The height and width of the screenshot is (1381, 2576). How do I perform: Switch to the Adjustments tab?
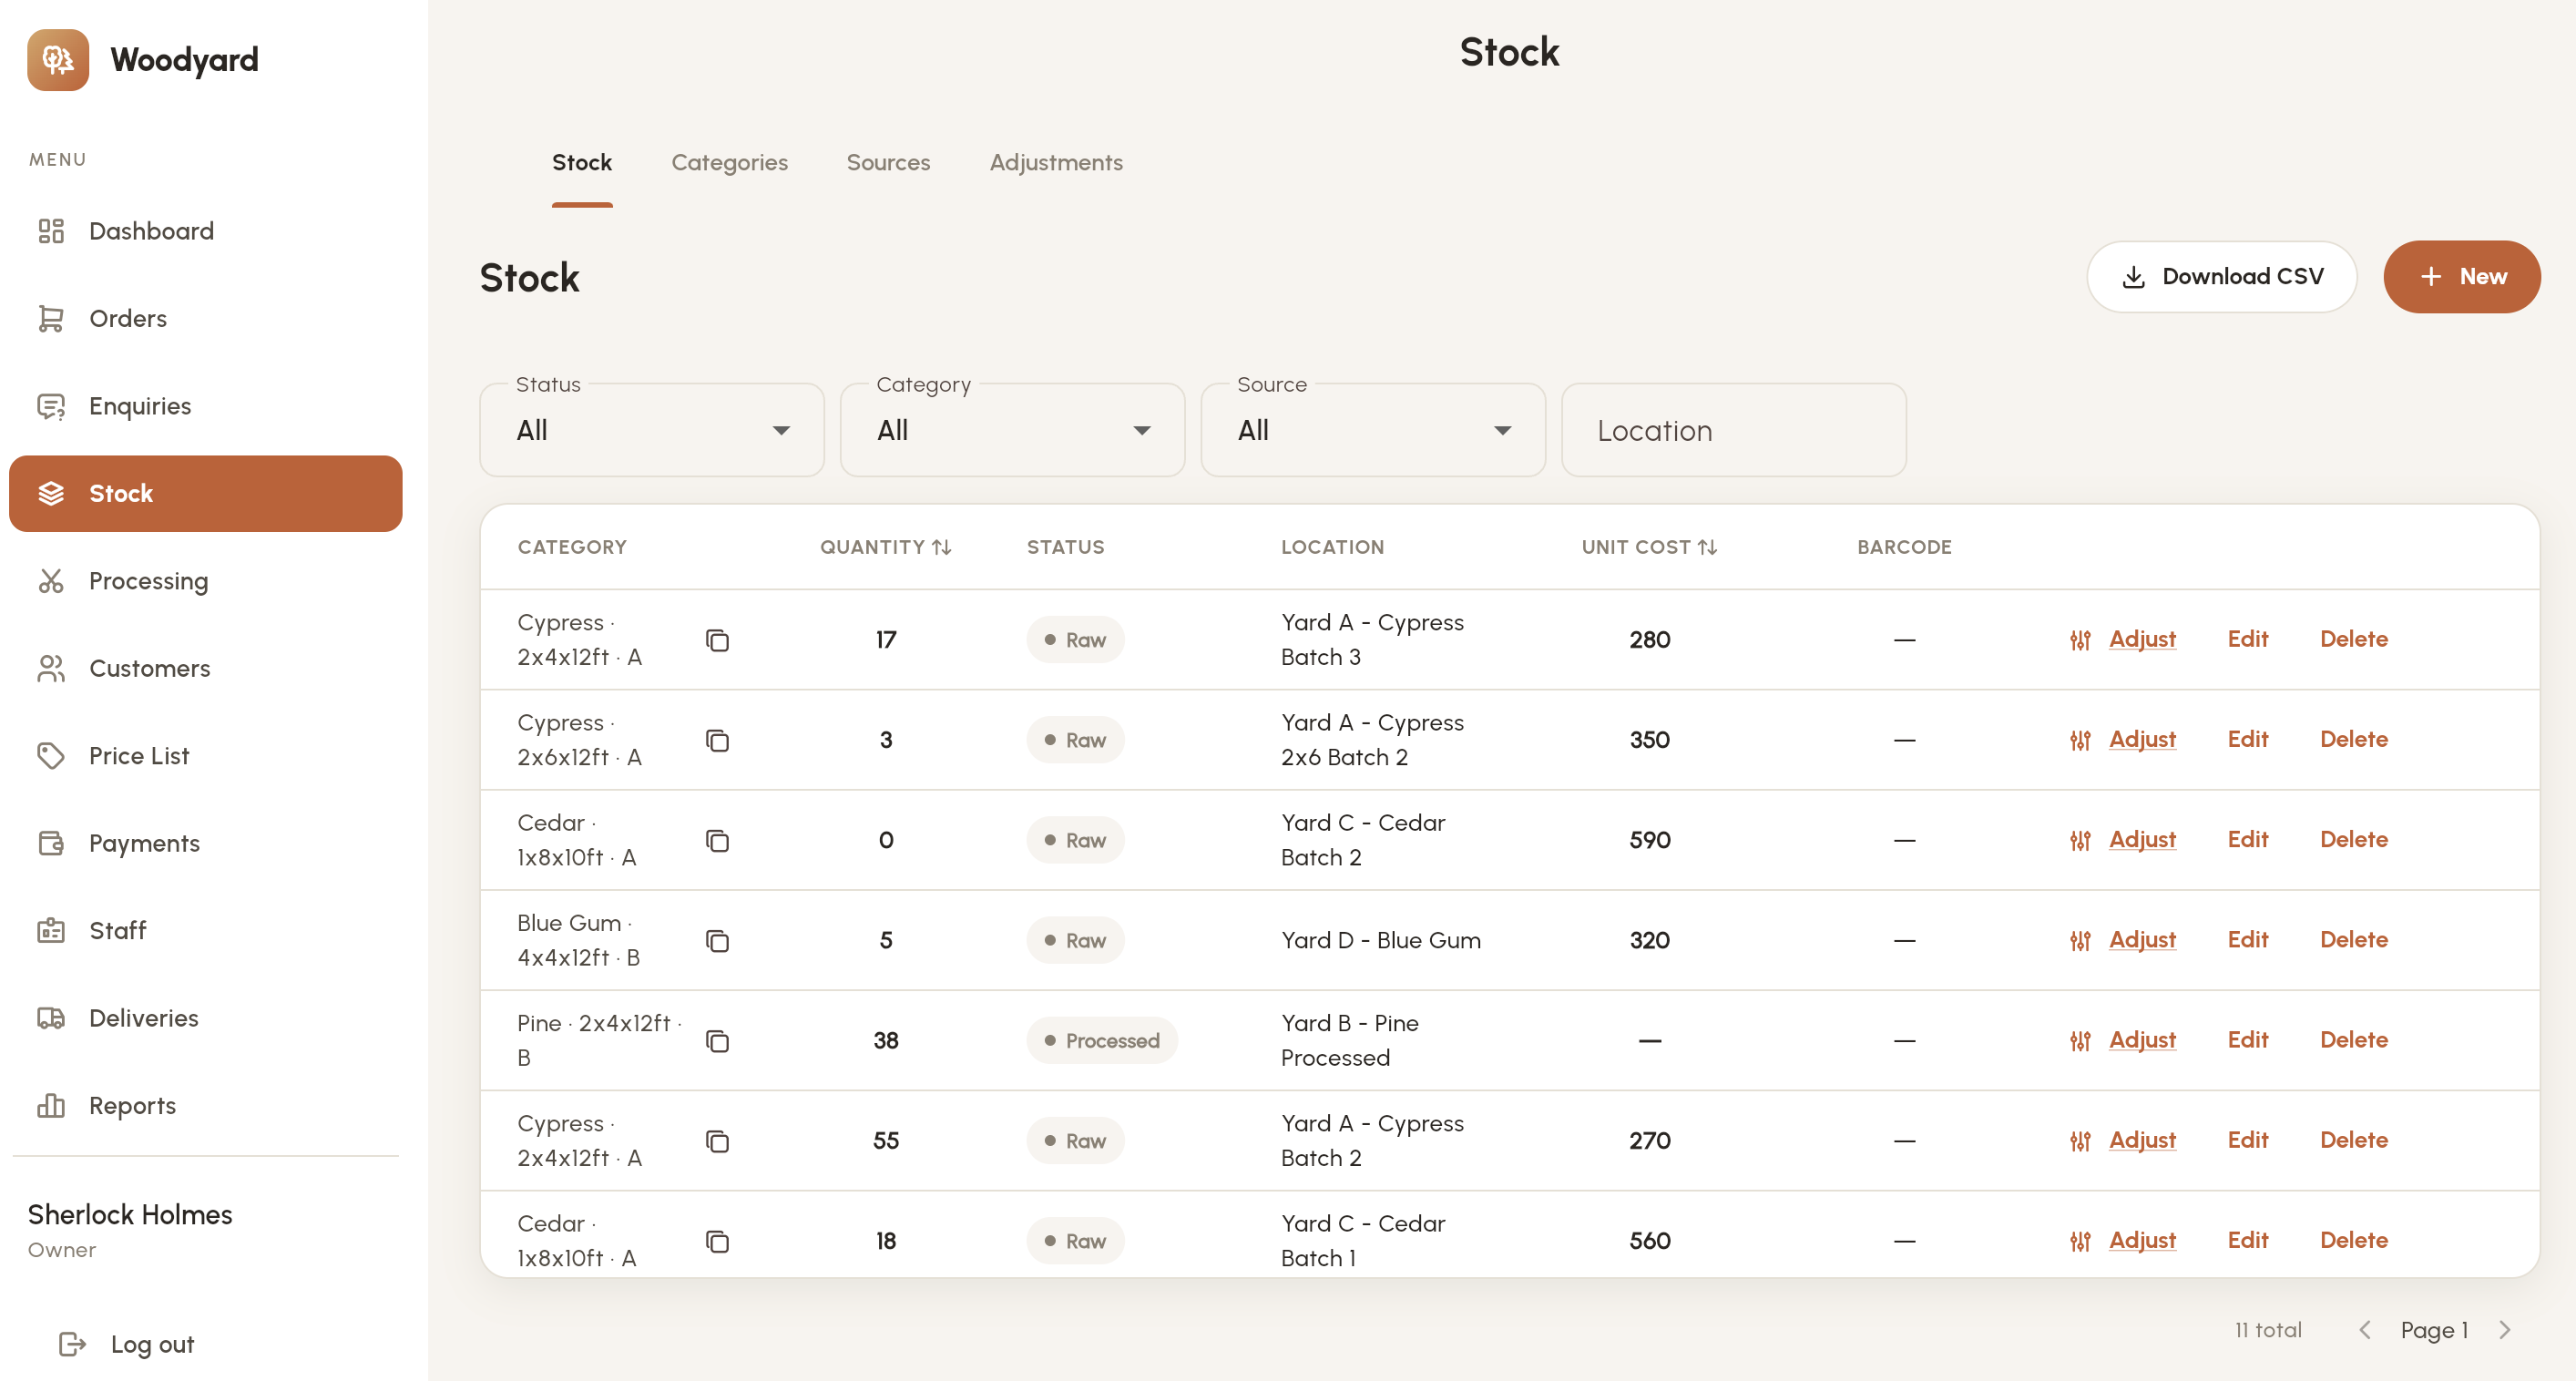click(1056, 163)
